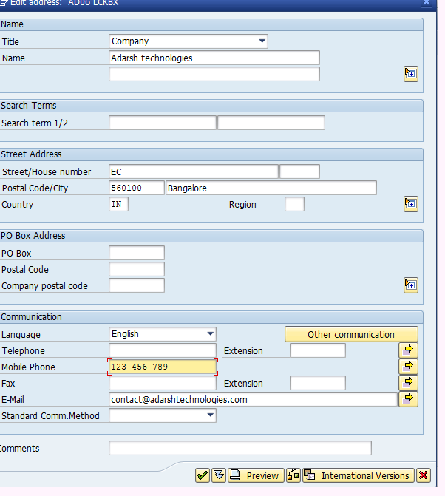This screenshot has height=496, width=445.
Task: Click the check address icon beside checkmark
Action: pos(219,475)
